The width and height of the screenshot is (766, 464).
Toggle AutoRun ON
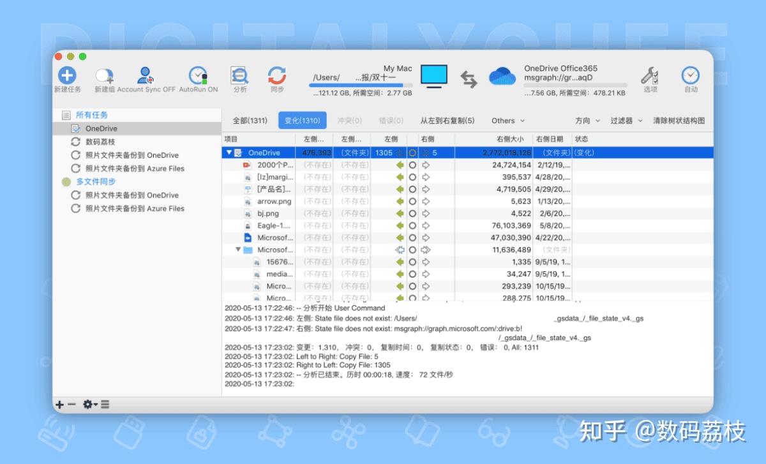[x=199, y=80]
